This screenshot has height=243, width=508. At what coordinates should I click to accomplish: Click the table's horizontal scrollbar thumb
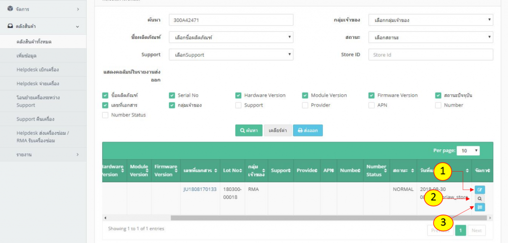[328, 218]
